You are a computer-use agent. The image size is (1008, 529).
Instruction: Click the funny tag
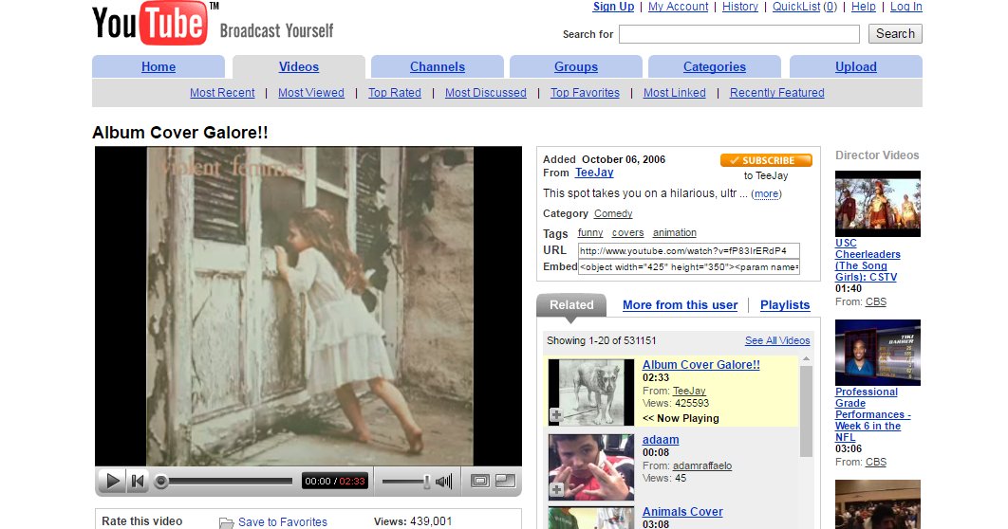(590, 232)
